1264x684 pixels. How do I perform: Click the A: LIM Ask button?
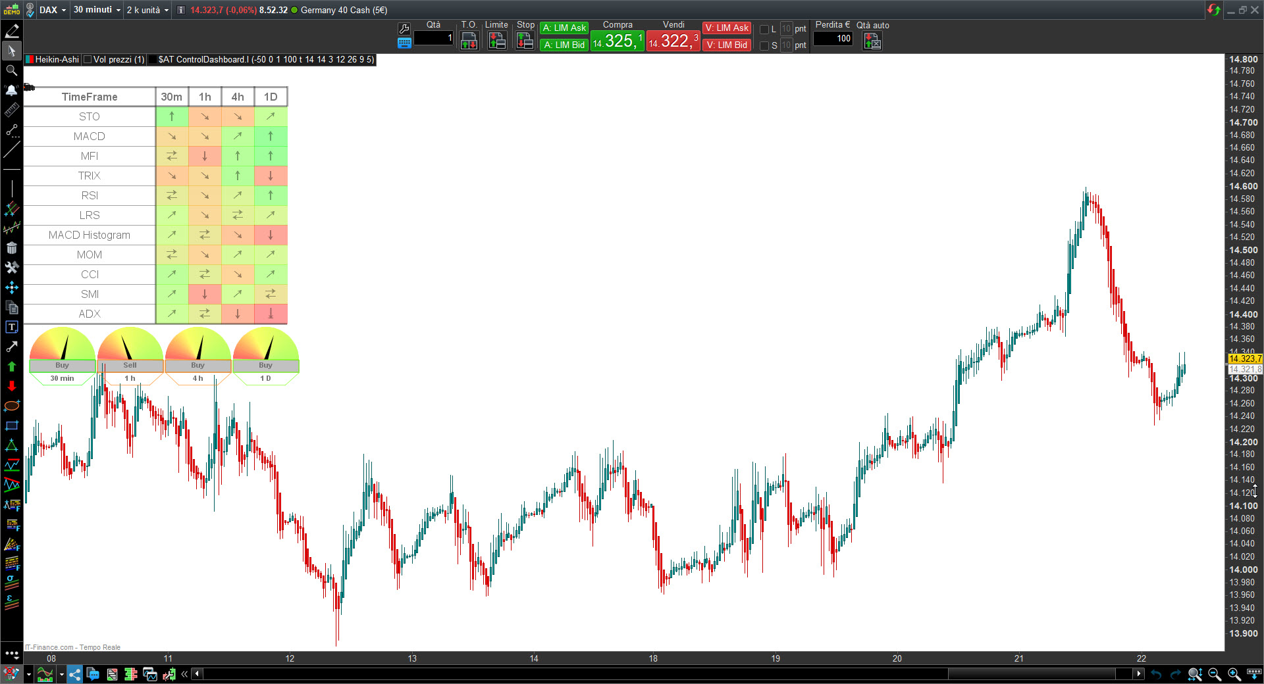click(564, 28)
